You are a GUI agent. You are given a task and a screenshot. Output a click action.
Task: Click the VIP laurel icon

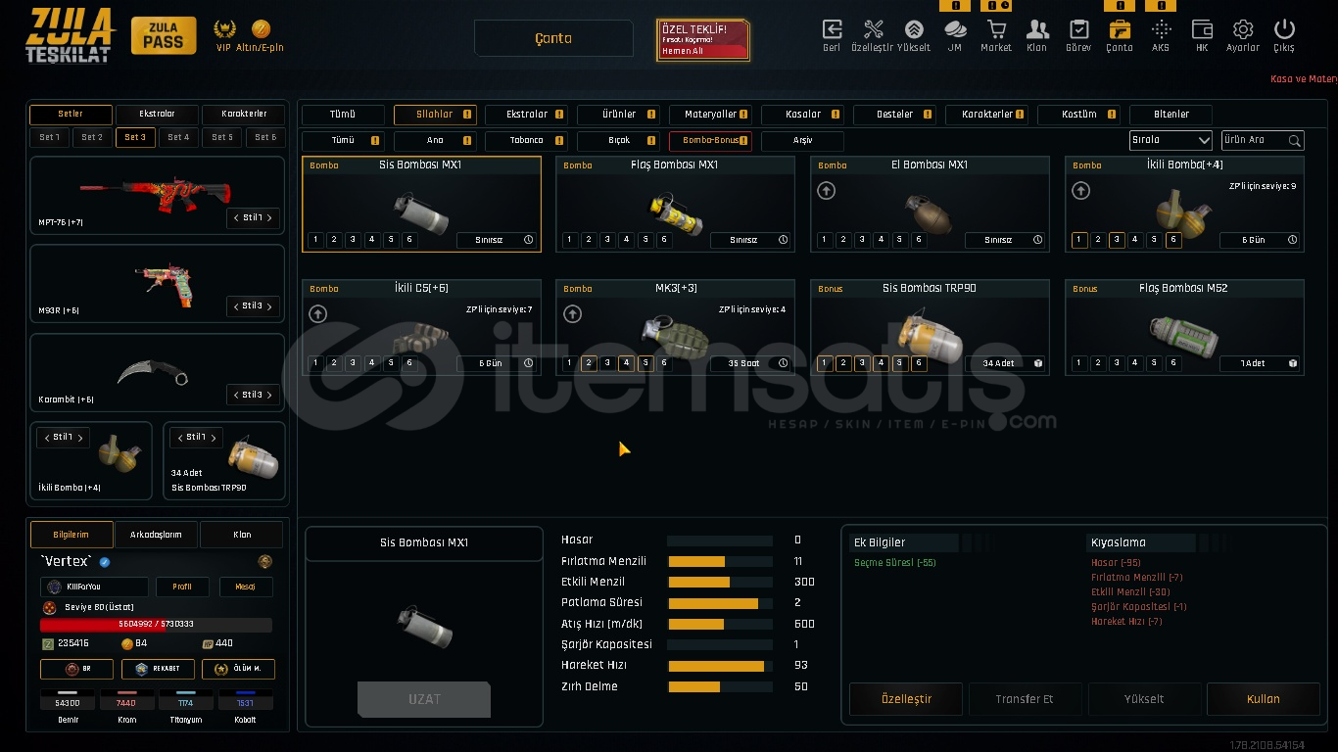(x=225, y=28)
